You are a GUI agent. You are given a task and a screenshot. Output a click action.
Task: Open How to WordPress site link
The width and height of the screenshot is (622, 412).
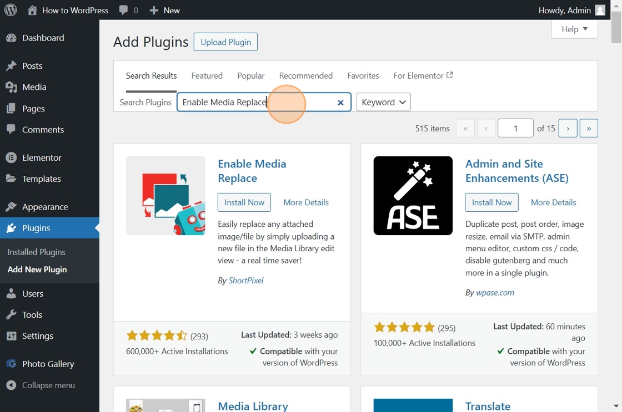point(76,11)
